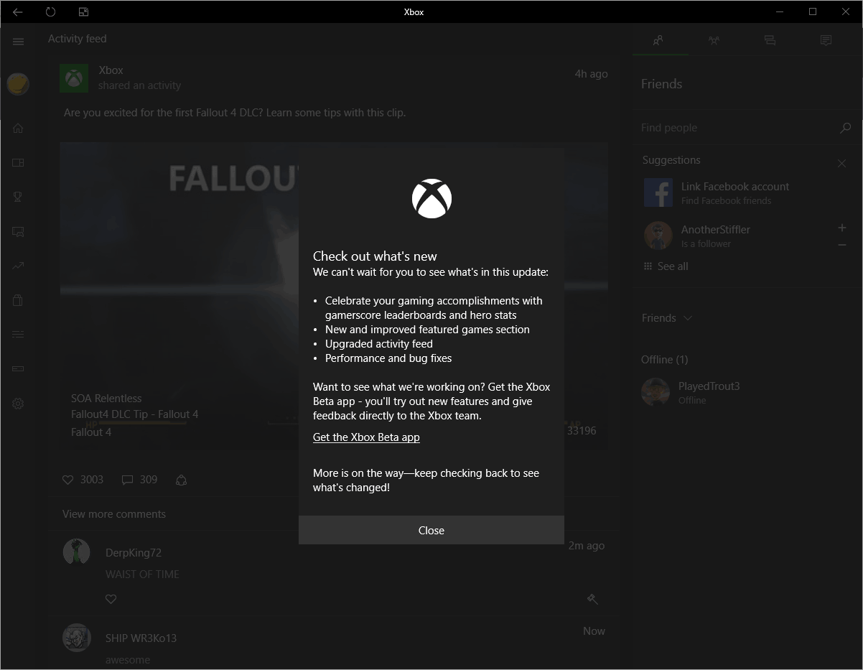863x670 pixels.
Task: Open Connect console icon in the sidebar
Action: point(18,369)
